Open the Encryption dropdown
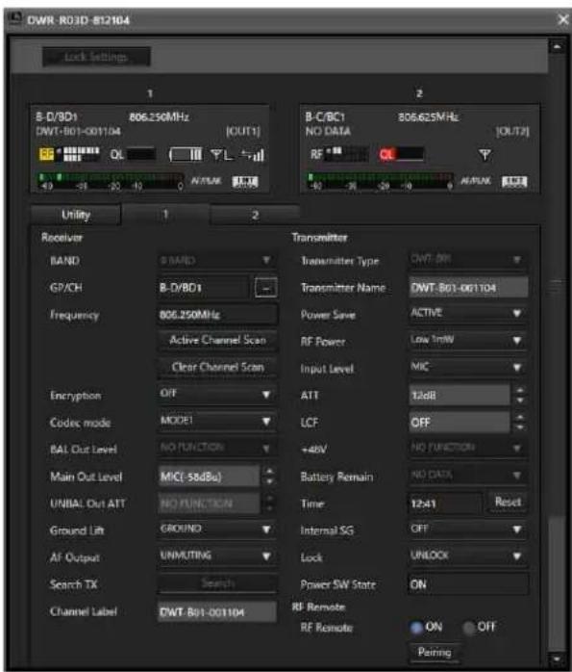The image size is (572, 672). point(217,394)
